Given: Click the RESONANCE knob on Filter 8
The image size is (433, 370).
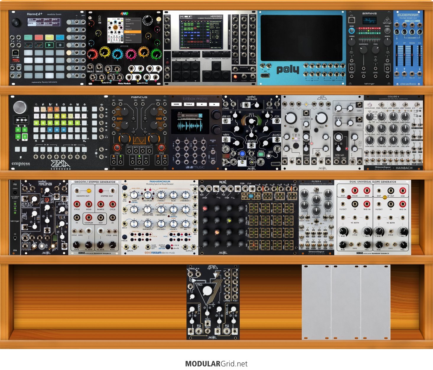Looking at the screenshot, I should click(x=316, y=200).
